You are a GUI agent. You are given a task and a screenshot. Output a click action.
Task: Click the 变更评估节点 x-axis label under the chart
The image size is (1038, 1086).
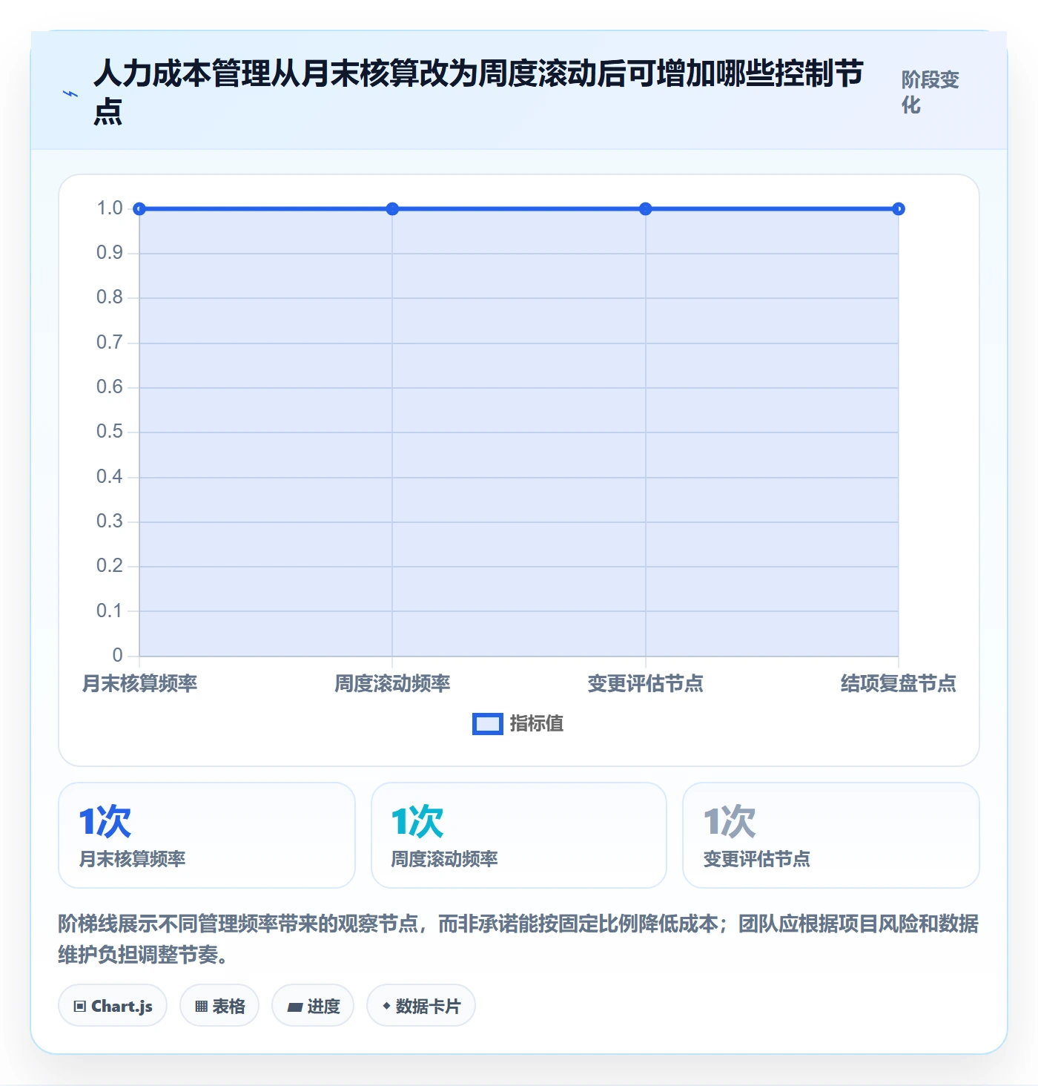point(646,683)
